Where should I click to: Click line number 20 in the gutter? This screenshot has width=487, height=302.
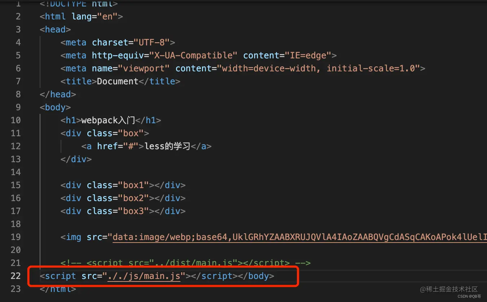[16, 250]
